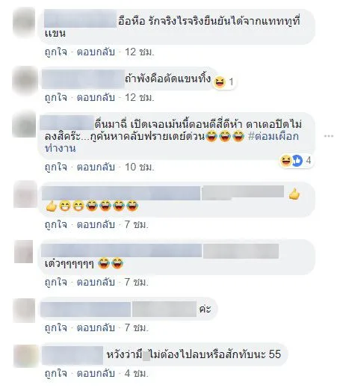Open the last commenter's profile picture
Image resolution: width=343 pixels, height=388 pixels.
point(26,356)
